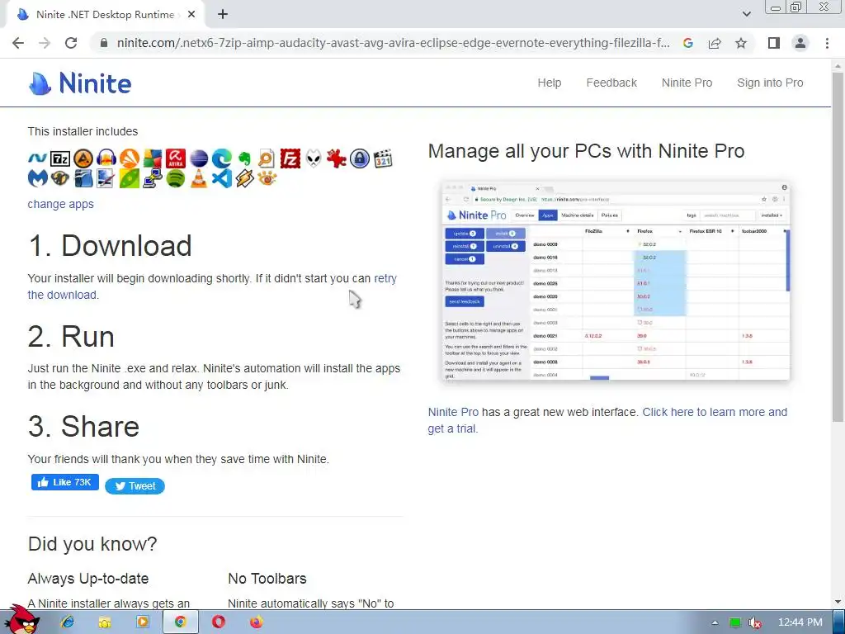Click Sign into Pro
845x634 pixels.
coord(770,83)
